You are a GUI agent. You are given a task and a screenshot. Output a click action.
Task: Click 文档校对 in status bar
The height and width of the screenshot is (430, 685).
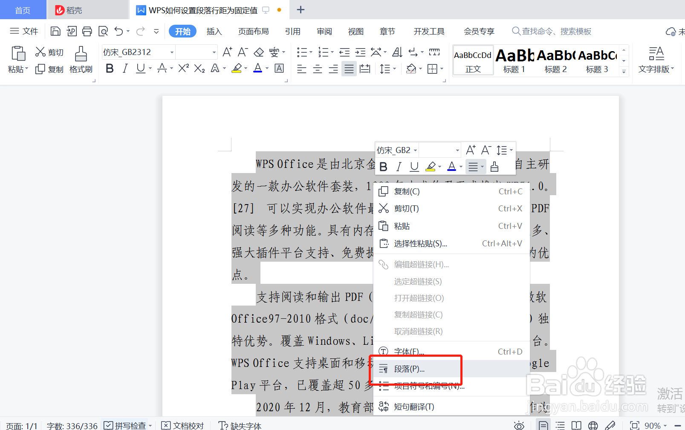click(x=182, y=425)
